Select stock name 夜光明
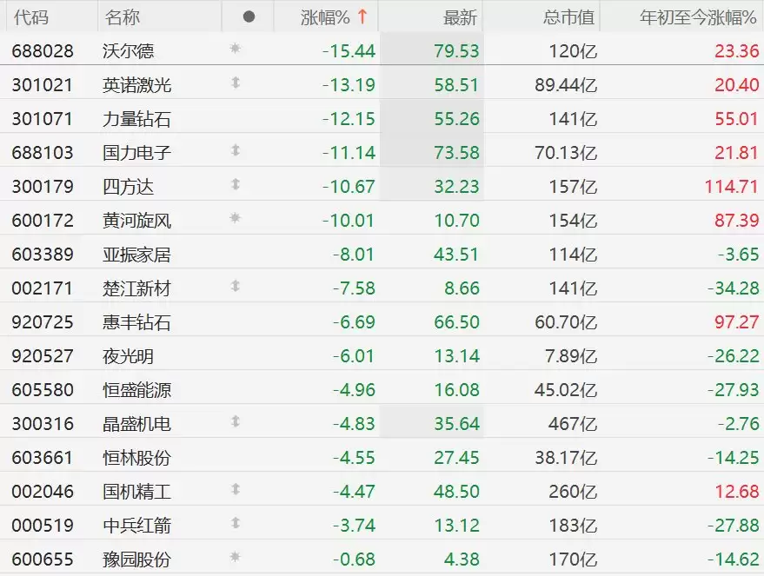Screen dimensions: 764x576 click(x=128, y=356)
